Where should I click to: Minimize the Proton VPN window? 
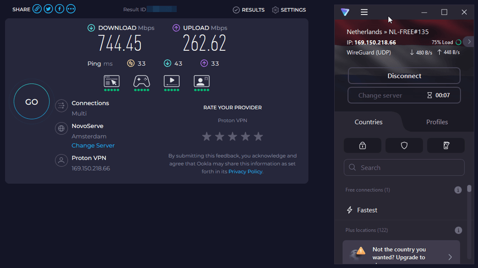pos(424,12)
